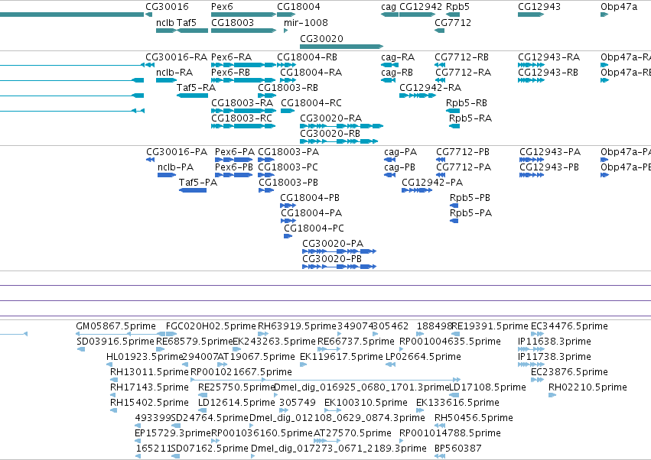Click protein CG18004-PC
The height and width of the screenshot is (460, 651).
click(314, 228)
